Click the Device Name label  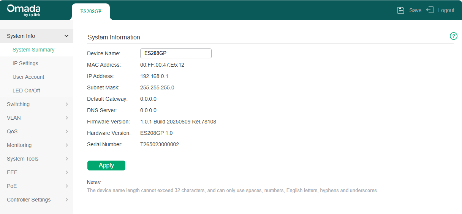(104, 53)
